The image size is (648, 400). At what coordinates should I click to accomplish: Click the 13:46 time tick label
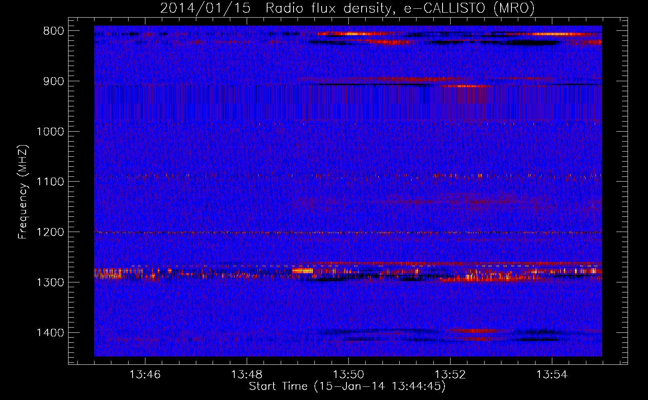pyautogui.click(x=145, y=375)
